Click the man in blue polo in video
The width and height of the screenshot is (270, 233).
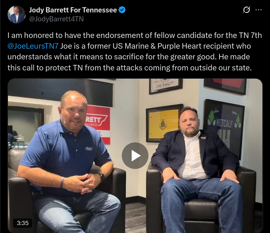tap(67, 162)
